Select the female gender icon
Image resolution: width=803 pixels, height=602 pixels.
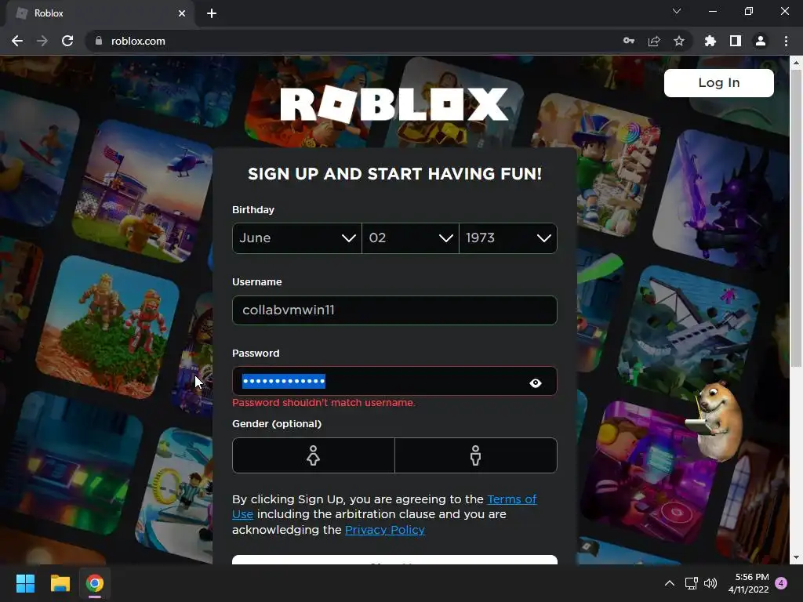(x=314, y=455)
